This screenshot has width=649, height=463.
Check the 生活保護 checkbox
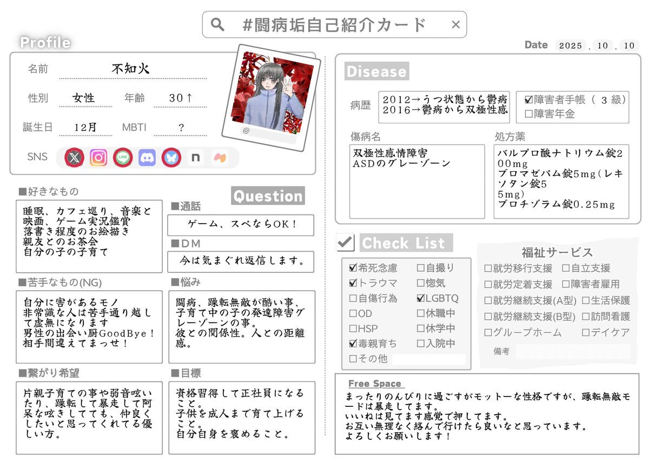[x=586, y=300]
